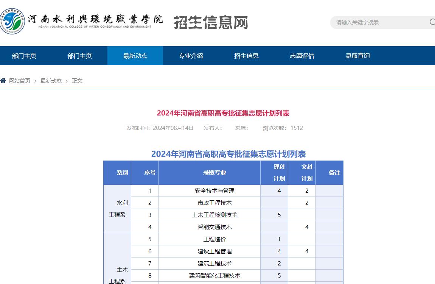The image size is (435, 284).
Task: Open the 专业介绍 navigation menu
Action: 191,56
